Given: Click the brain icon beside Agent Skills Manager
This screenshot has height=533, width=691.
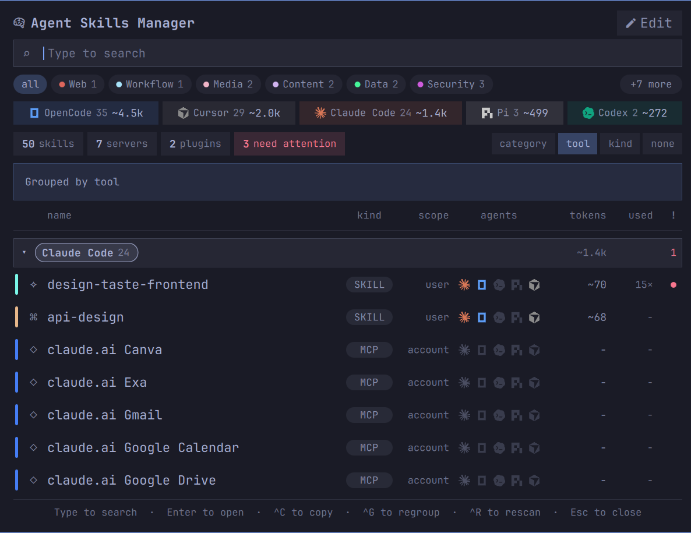Looking at the screenshot, I should [19, 23].
